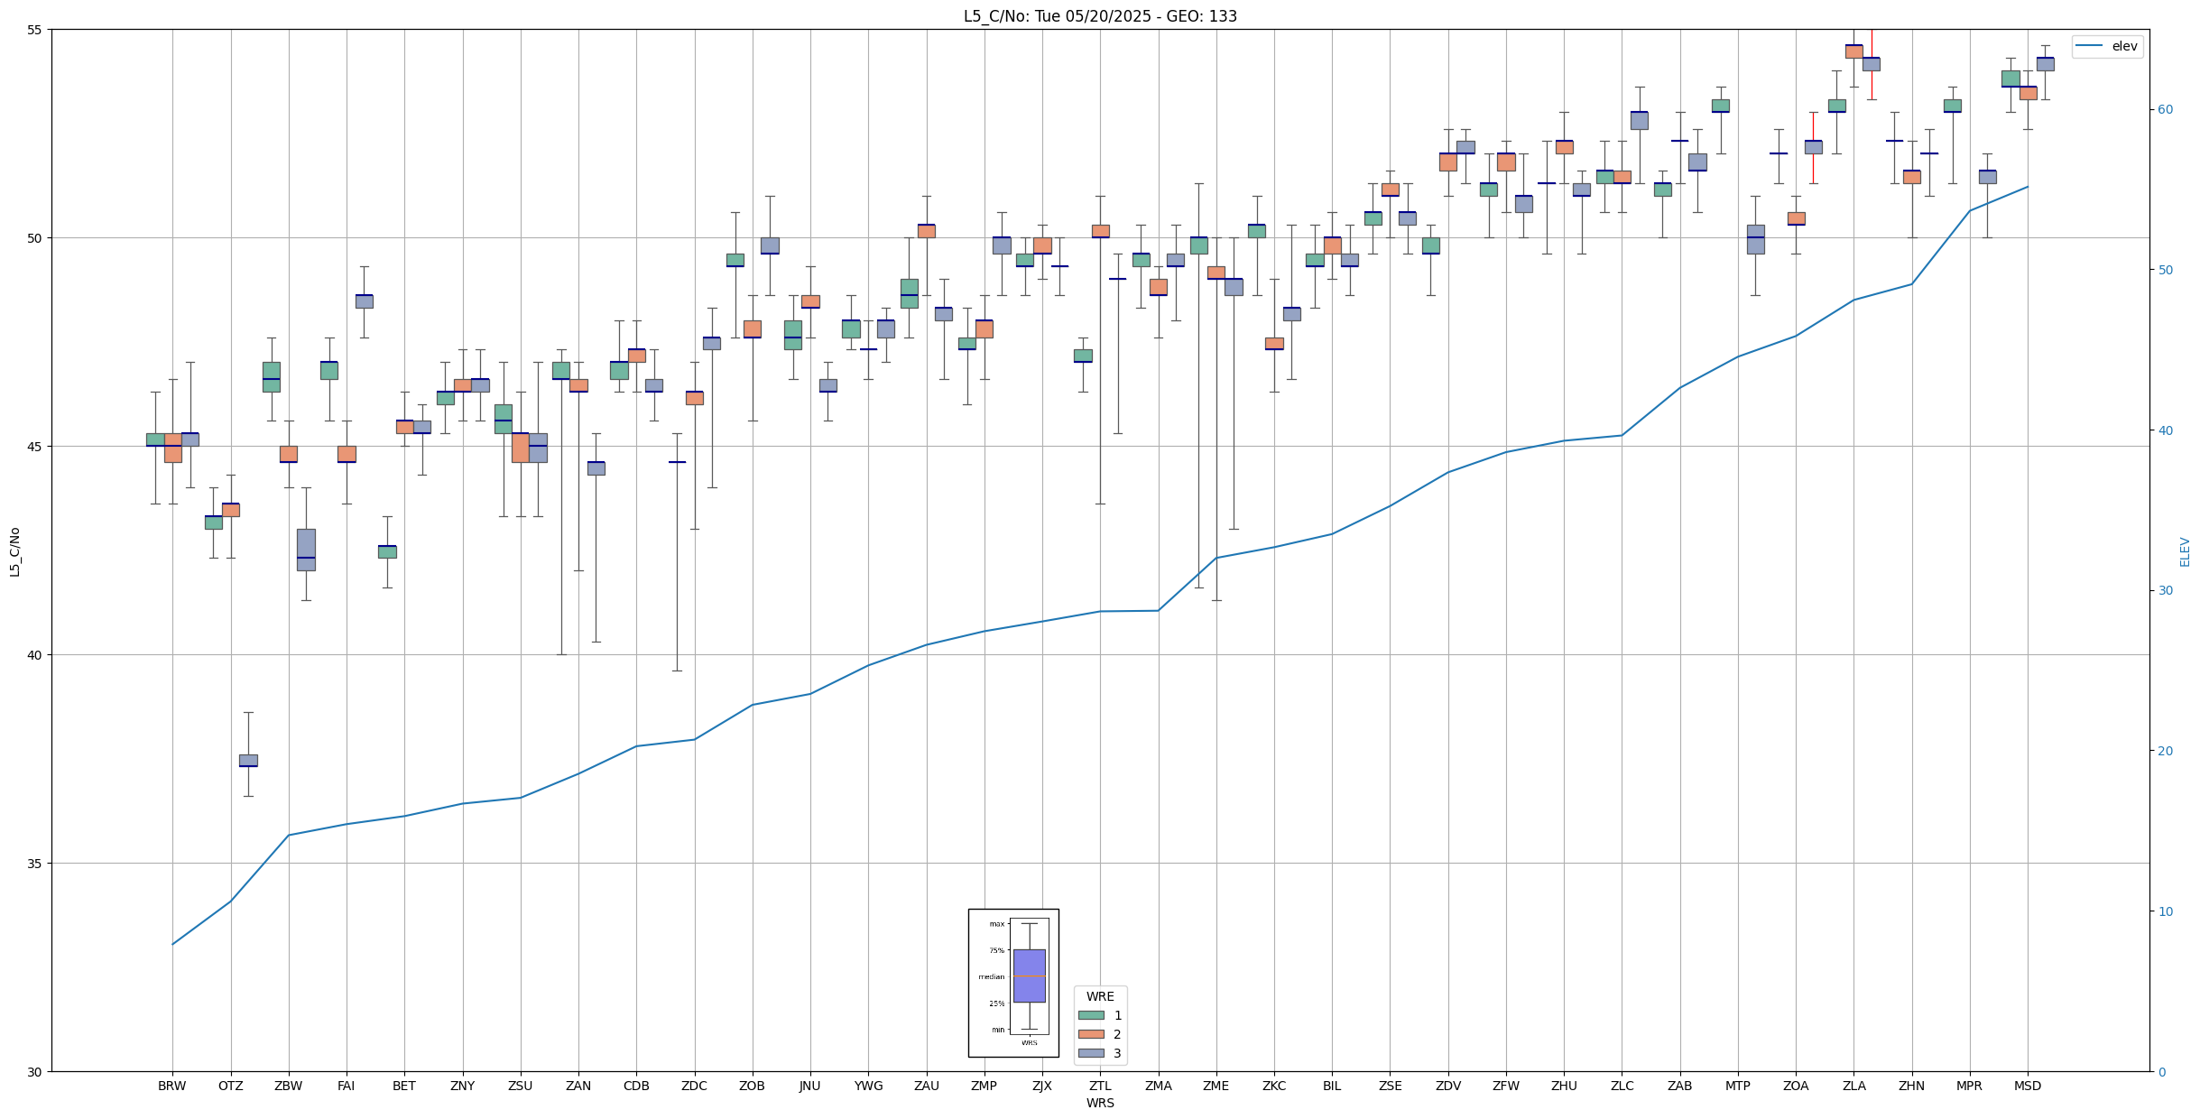Screen dimensions: 2200x1119
Task: Click the purple boxplot key inset
Action: 1029,976
